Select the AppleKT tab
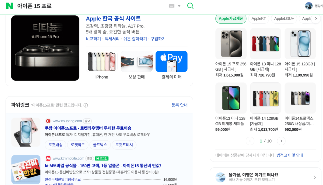Screen dimensions: 323x185 259,19
